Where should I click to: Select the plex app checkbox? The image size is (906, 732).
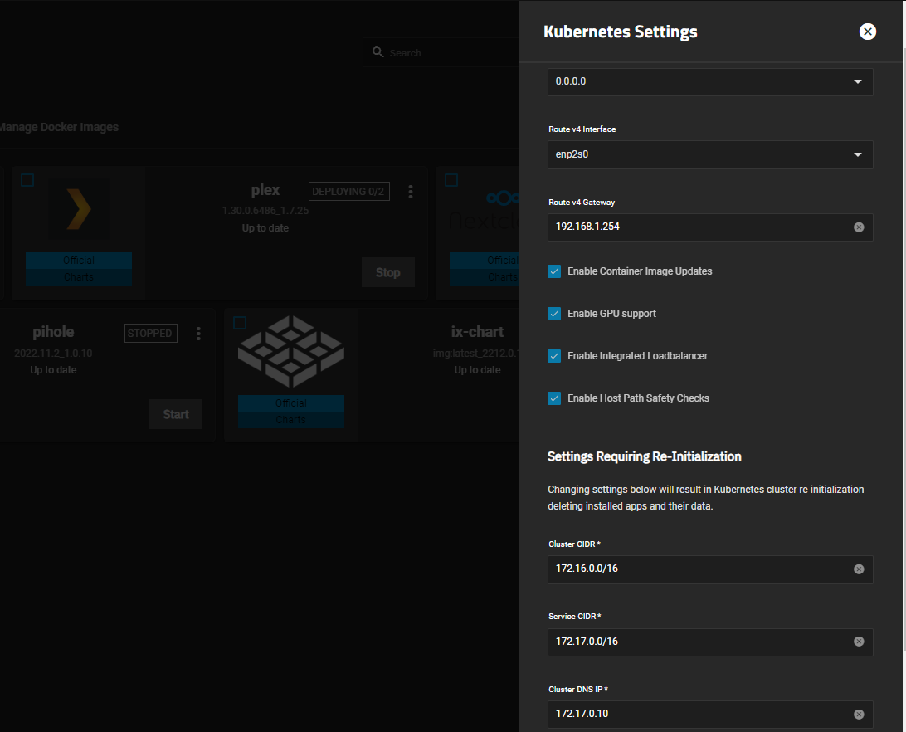pyautogui.click(x=27, y=180)
